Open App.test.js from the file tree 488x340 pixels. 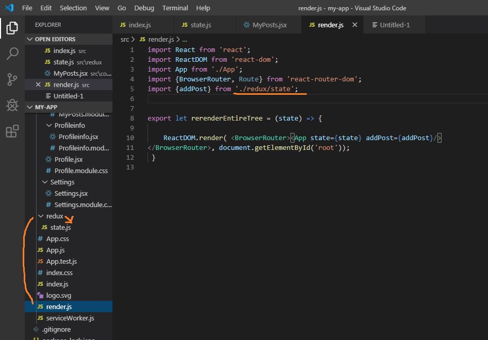[61, 261]
